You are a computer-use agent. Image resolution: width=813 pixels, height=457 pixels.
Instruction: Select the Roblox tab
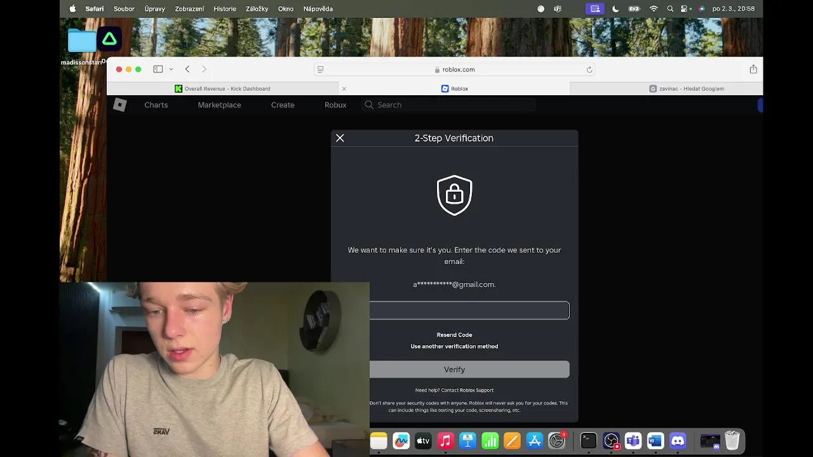pyautogui.click(x=455, y=89)
